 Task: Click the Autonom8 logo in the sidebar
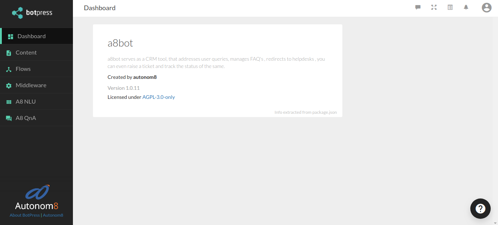coord(36,197)
